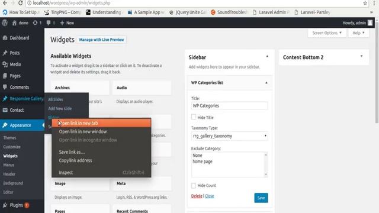Open the How To Set Up bookmark
The width and height of the screenshot is (379, 213).
(21, 12)
